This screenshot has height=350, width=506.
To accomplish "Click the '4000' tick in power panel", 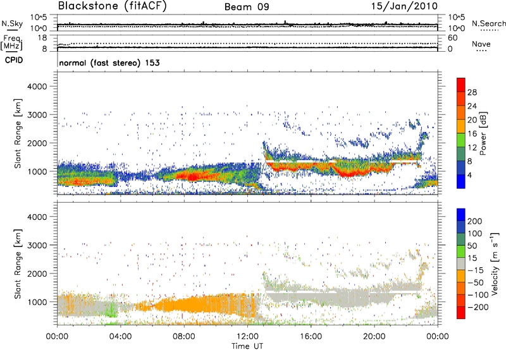I will 37,87.
